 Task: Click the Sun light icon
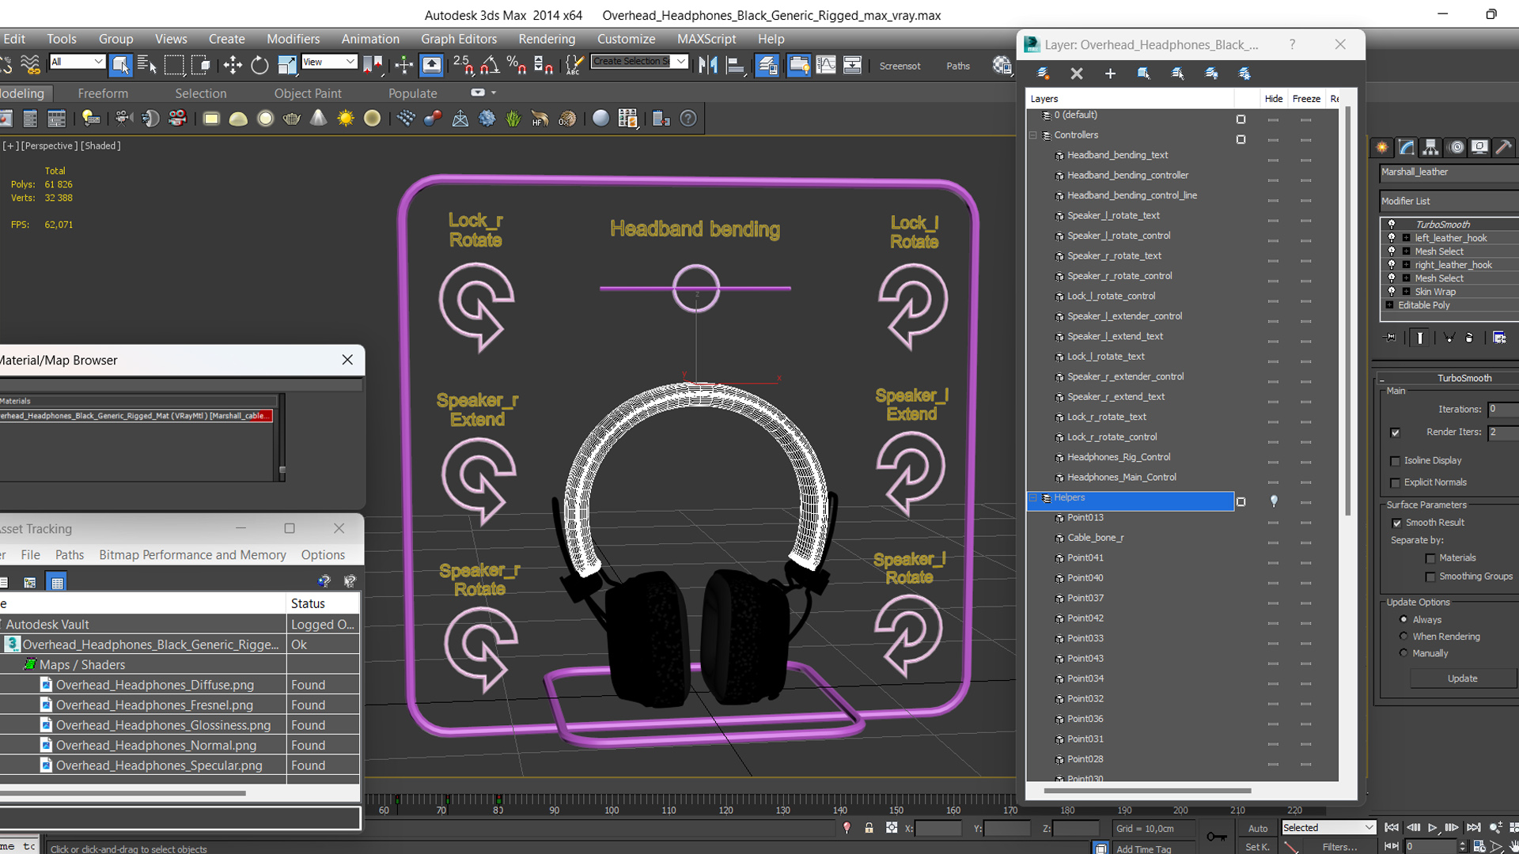coord(346,119)
